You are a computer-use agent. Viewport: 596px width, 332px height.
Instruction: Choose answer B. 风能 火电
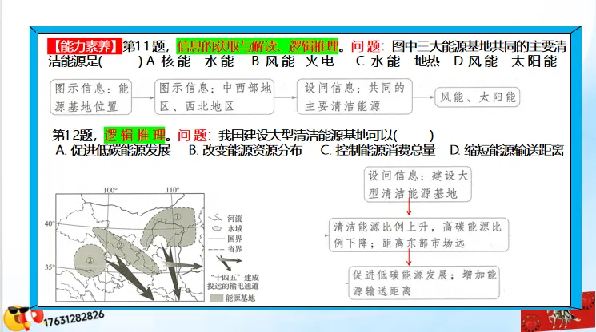293,61
